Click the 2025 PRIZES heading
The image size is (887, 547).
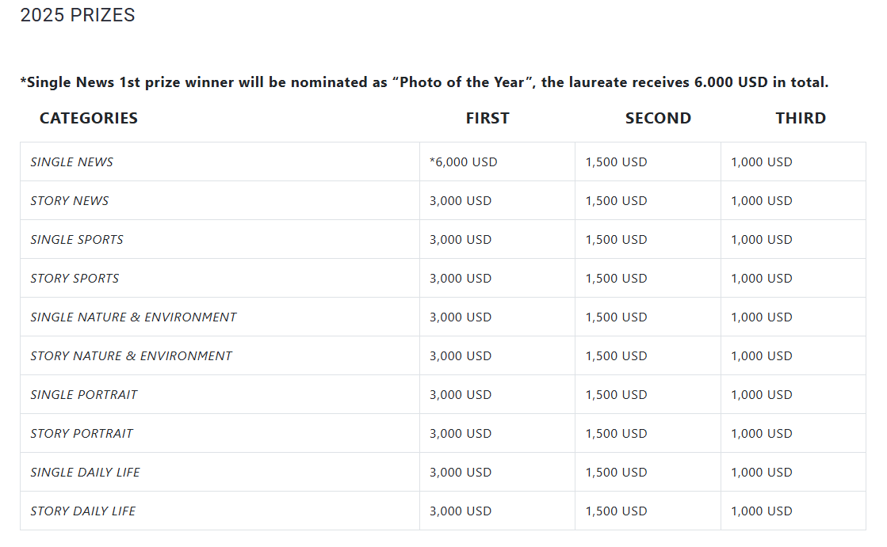pyautogui.click(x=78, y=15)
